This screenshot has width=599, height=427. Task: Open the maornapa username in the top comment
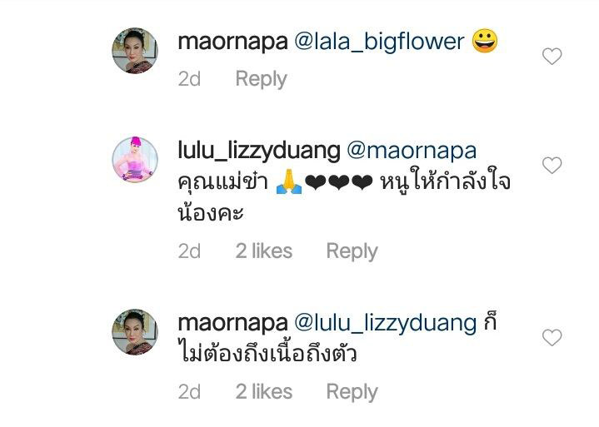pos(232,42)
